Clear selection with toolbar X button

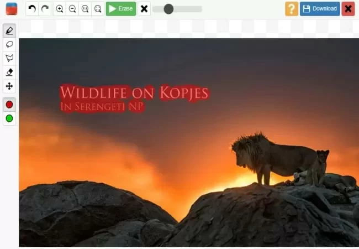point(144,9)
